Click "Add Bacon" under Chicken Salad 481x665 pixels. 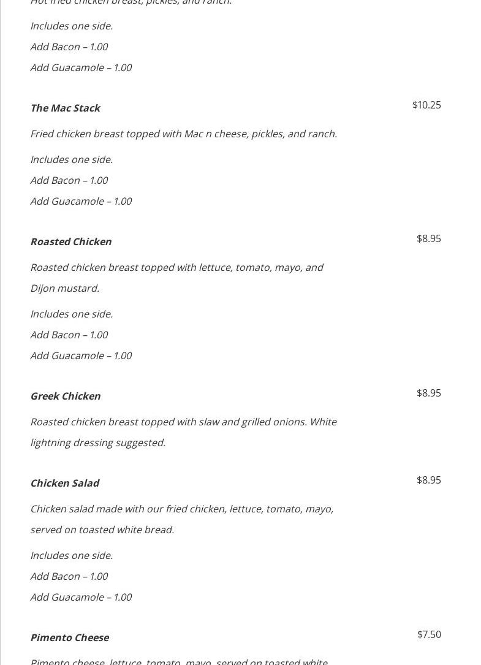tap(69, 576)
